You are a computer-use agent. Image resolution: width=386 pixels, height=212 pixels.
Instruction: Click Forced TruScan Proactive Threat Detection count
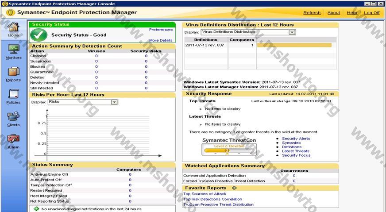[294, 181]
